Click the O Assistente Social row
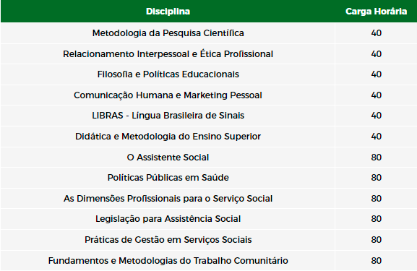 tap(208, 157)
